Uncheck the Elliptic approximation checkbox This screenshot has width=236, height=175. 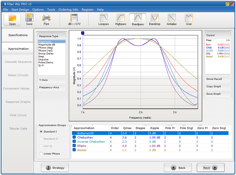(74, 145)
